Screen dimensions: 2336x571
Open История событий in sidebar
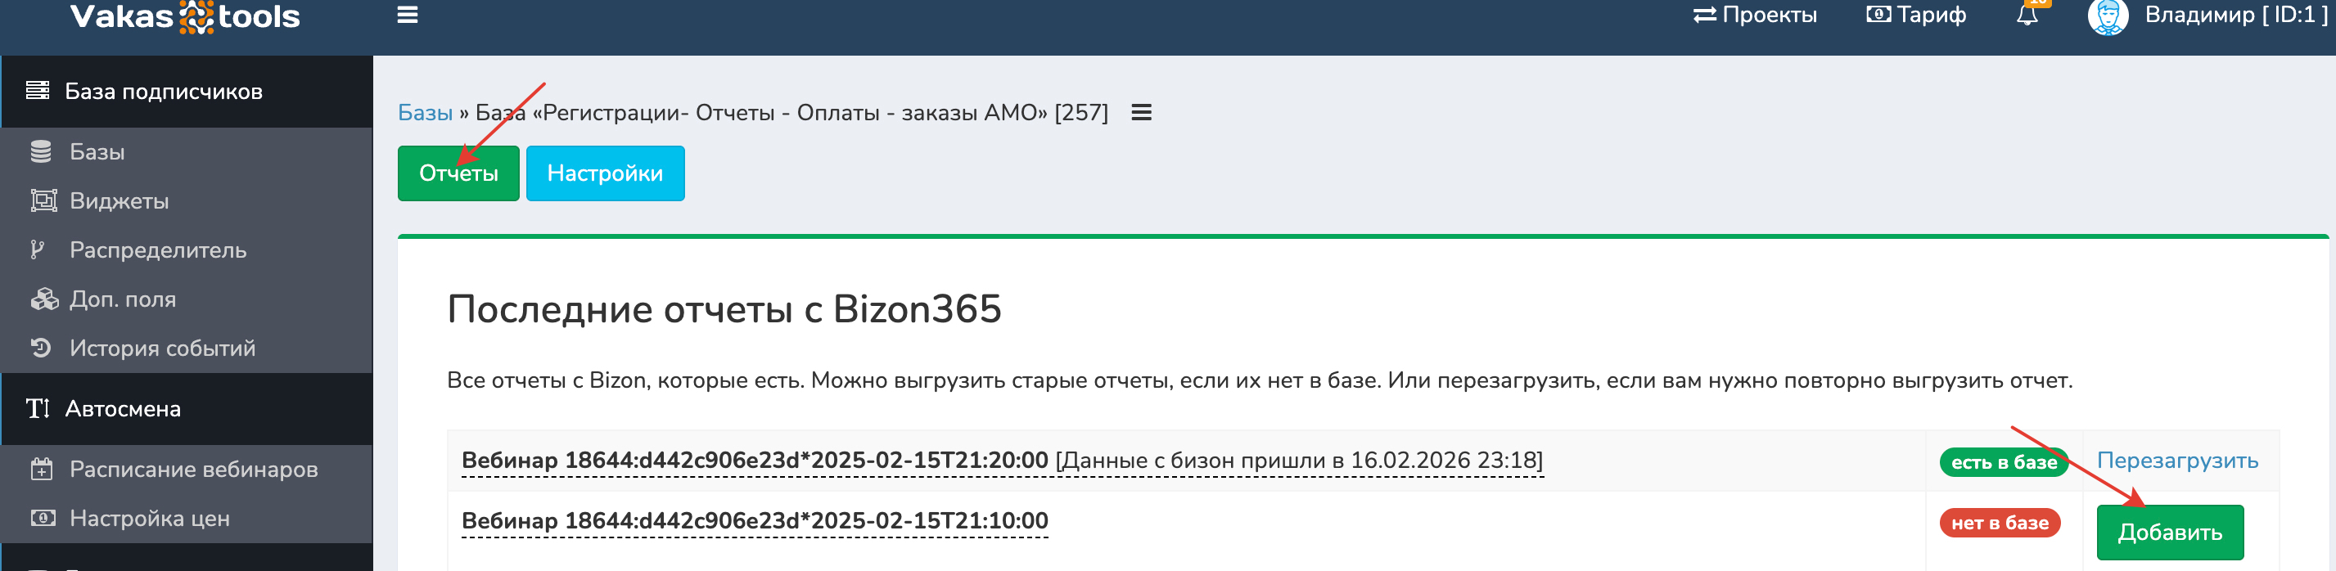click(x=162, y=348)
